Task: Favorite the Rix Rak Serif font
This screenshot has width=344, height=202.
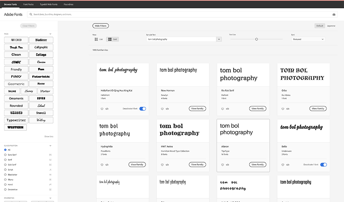Action: [x=223, y=109]
